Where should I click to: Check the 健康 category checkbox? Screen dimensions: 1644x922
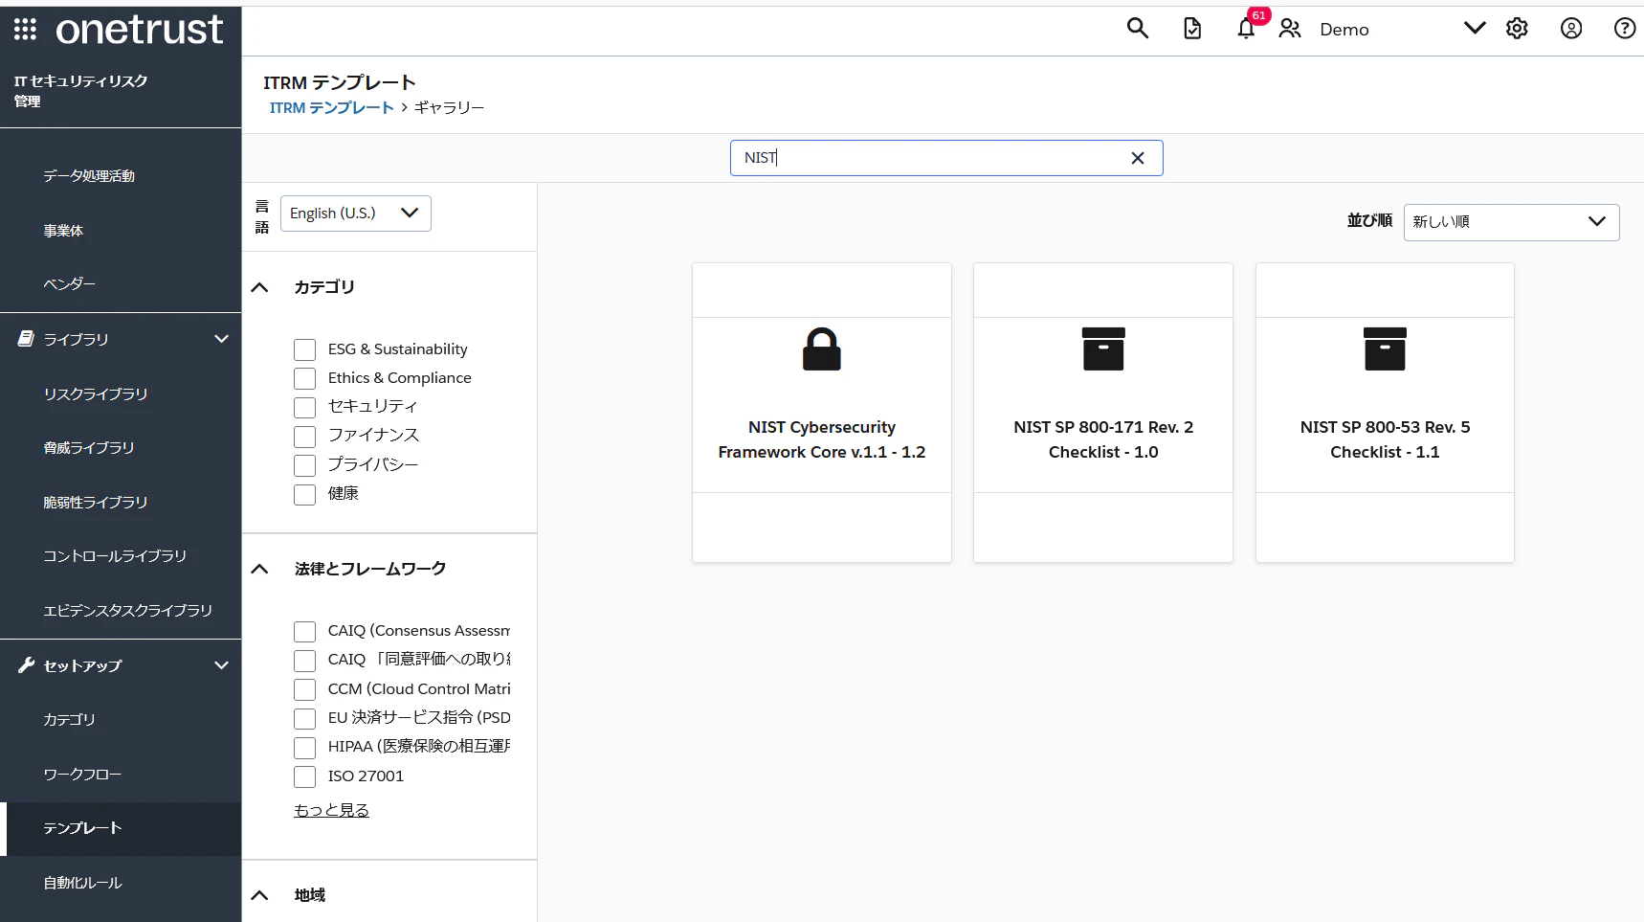pos(304,494)
